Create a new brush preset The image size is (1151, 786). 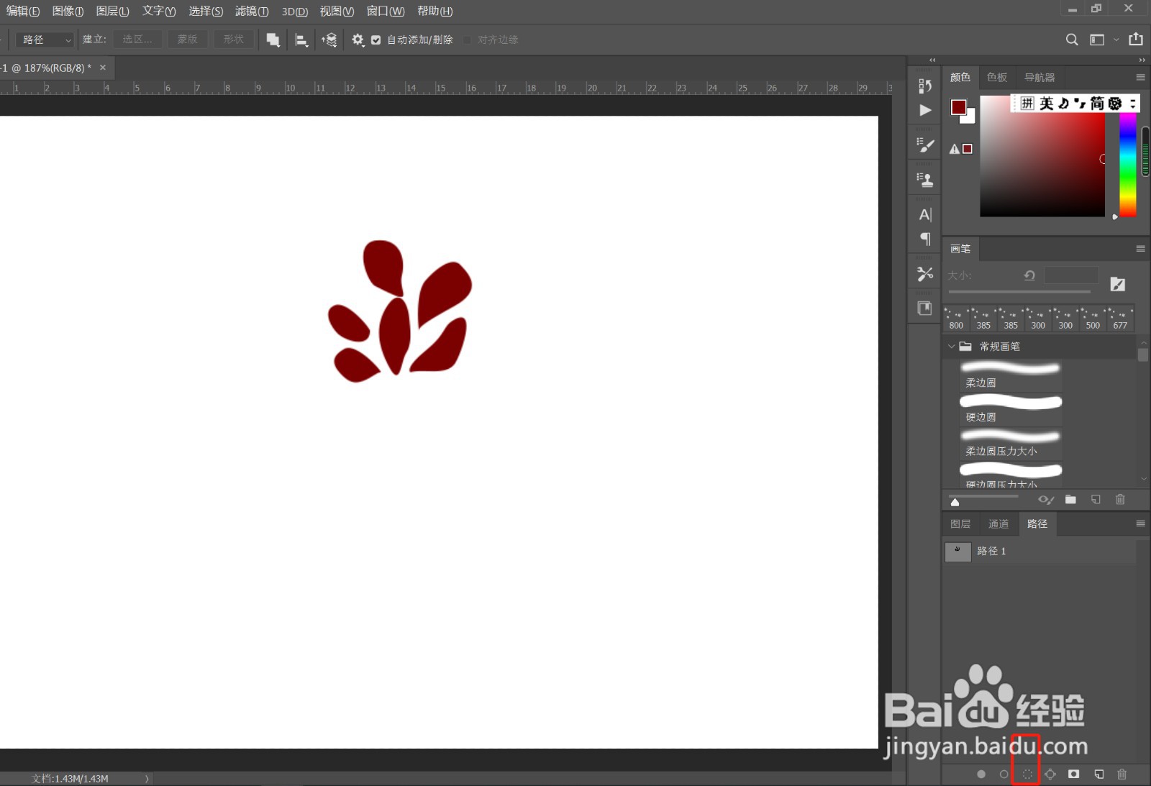pyautogui.click(x=1096, y=499)
